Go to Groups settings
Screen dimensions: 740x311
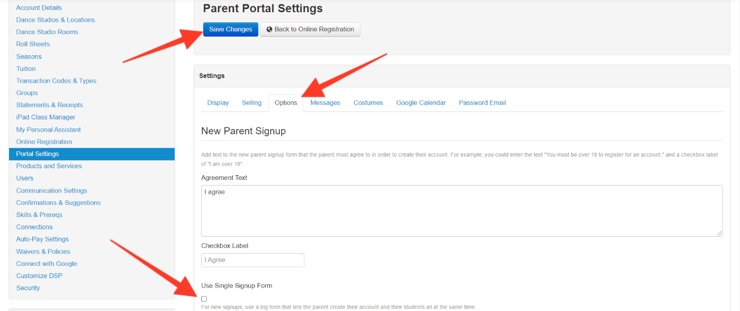27,93
